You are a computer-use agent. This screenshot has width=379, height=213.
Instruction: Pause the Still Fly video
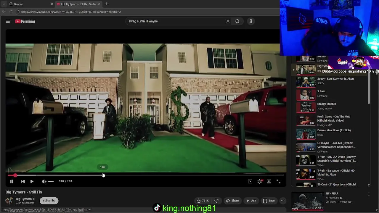(12, 181)
